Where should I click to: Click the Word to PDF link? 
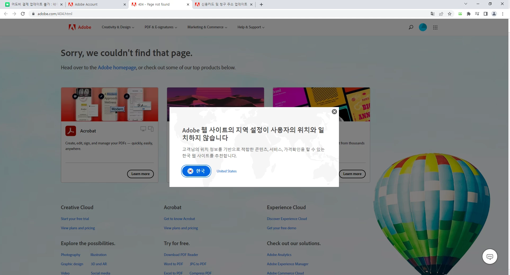click(x=173, y=264)
